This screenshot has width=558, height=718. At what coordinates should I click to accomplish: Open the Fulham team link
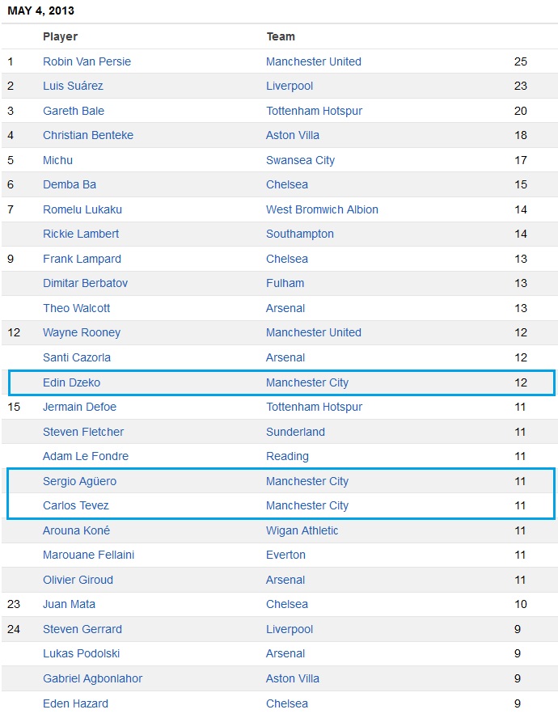pyautogui.click(x=285, y=283)
